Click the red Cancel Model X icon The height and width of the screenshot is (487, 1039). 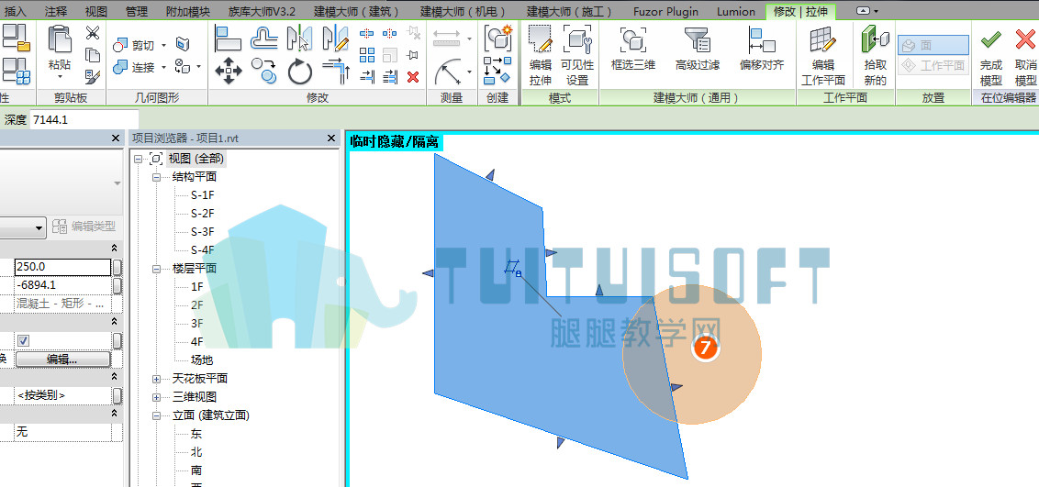(1025, 40)
